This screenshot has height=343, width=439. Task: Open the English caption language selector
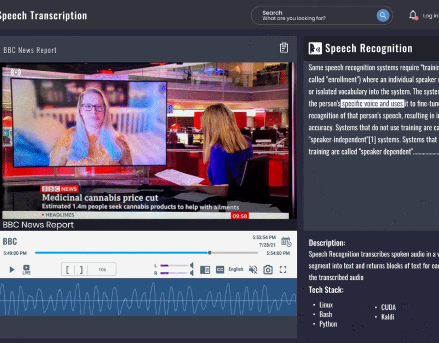[x=236, y=269]
